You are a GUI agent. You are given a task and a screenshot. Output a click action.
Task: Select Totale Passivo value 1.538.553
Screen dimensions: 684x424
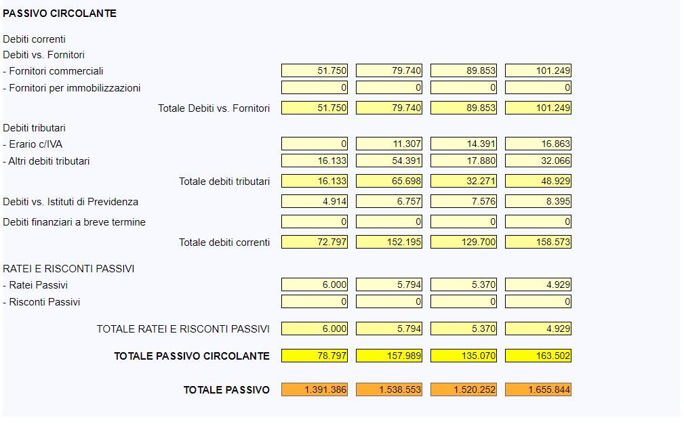(389, 389)
